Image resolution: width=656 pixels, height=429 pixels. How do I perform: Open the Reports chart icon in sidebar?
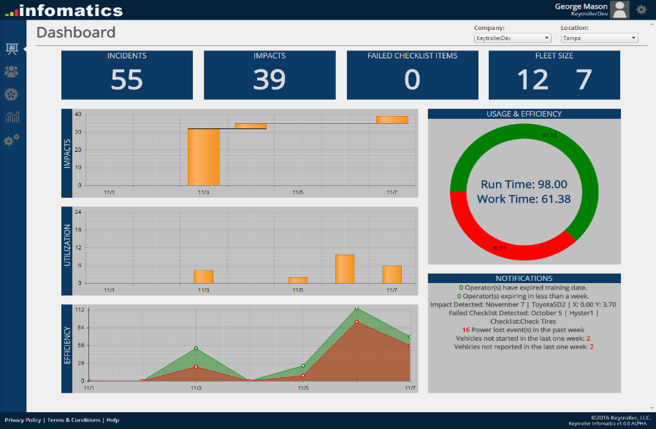pos(12,117)
